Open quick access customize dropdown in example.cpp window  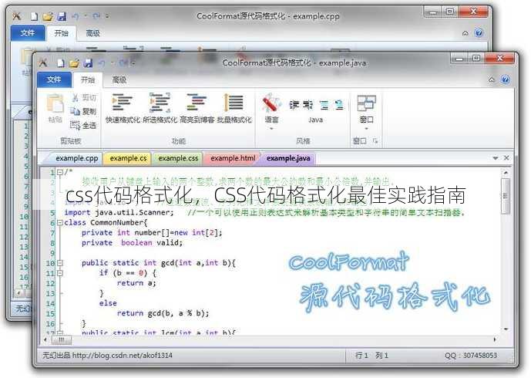coord(107,16)
